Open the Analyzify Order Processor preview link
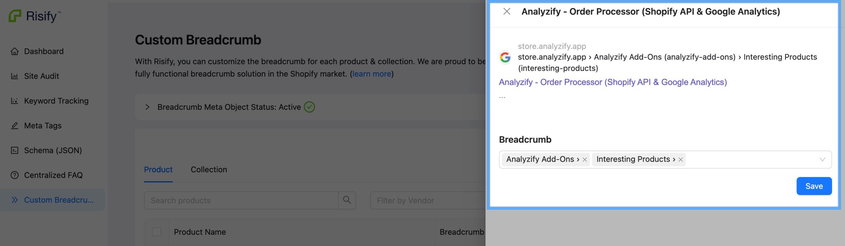845x246 pixels. pos(613,82)
